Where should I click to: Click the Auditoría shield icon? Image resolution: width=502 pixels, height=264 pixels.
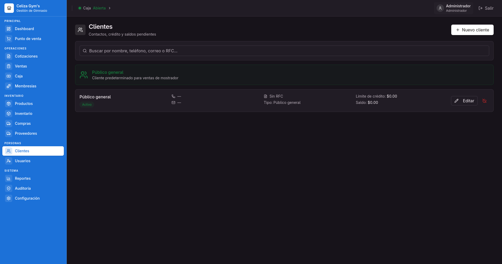click(9, 188)
